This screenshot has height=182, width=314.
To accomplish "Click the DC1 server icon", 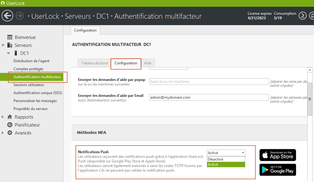I will click(16, 53).
